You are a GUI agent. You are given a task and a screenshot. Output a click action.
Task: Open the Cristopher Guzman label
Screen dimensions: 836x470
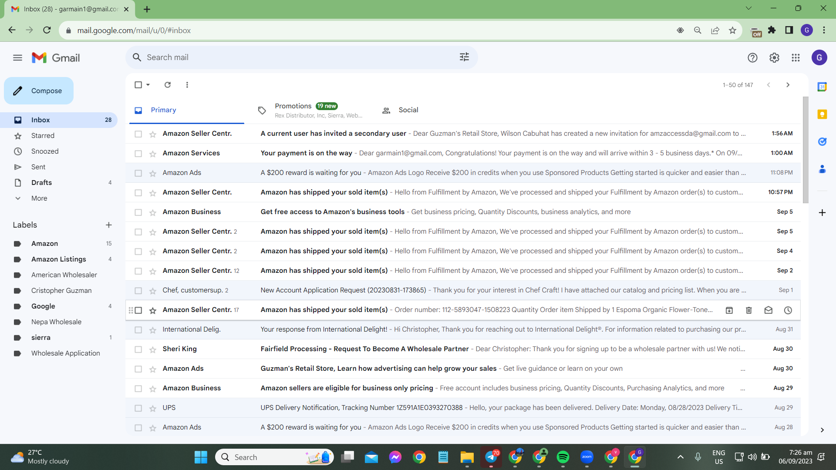[x=61, y=291]
